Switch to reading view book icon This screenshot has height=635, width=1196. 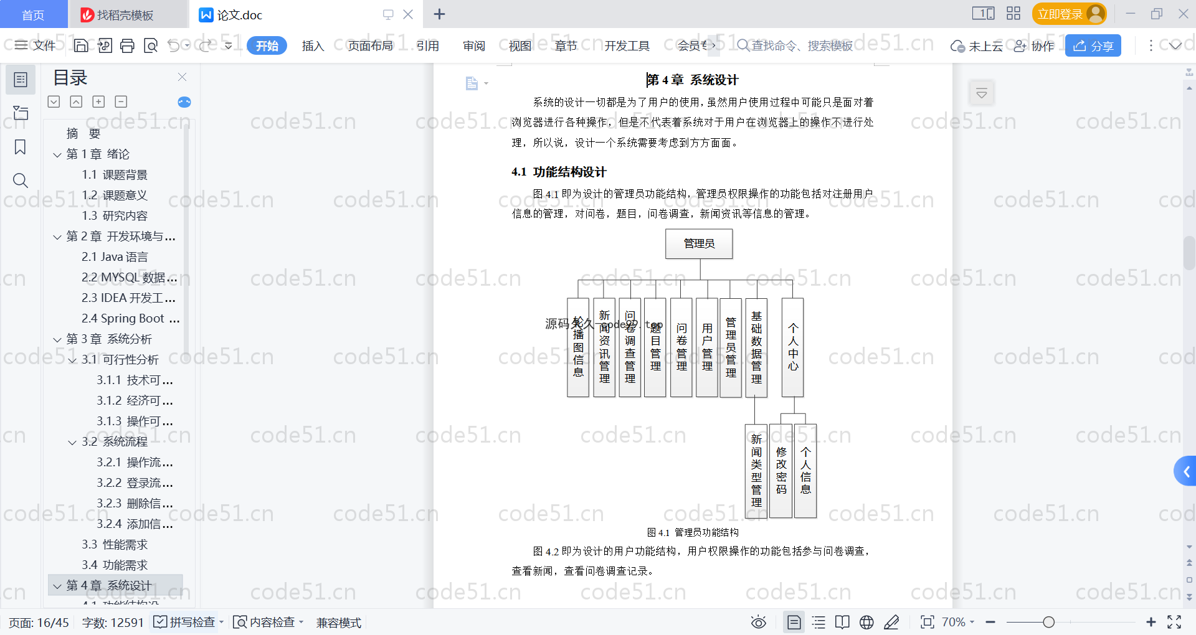pos(842,622)
